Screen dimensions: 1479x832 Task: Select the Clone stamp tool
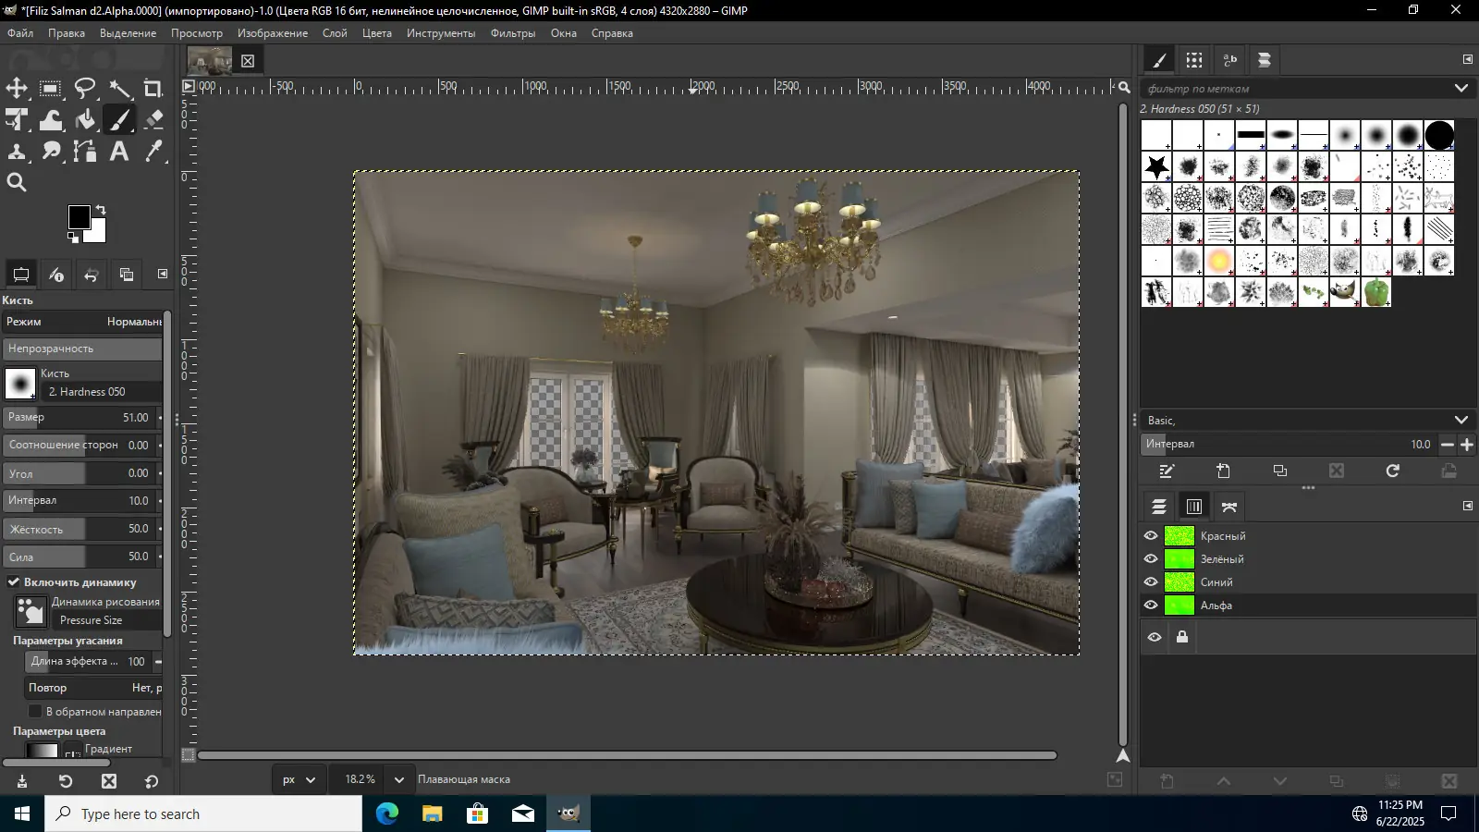[17, 152]
